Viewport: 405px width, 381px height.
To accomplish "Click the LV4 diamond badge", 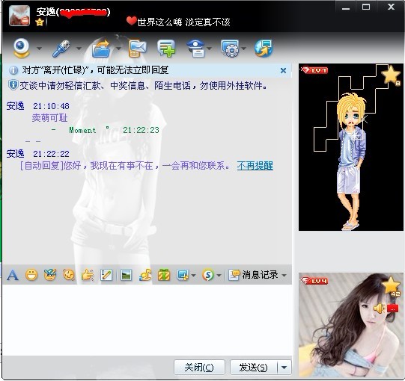I will click(314, 281).
